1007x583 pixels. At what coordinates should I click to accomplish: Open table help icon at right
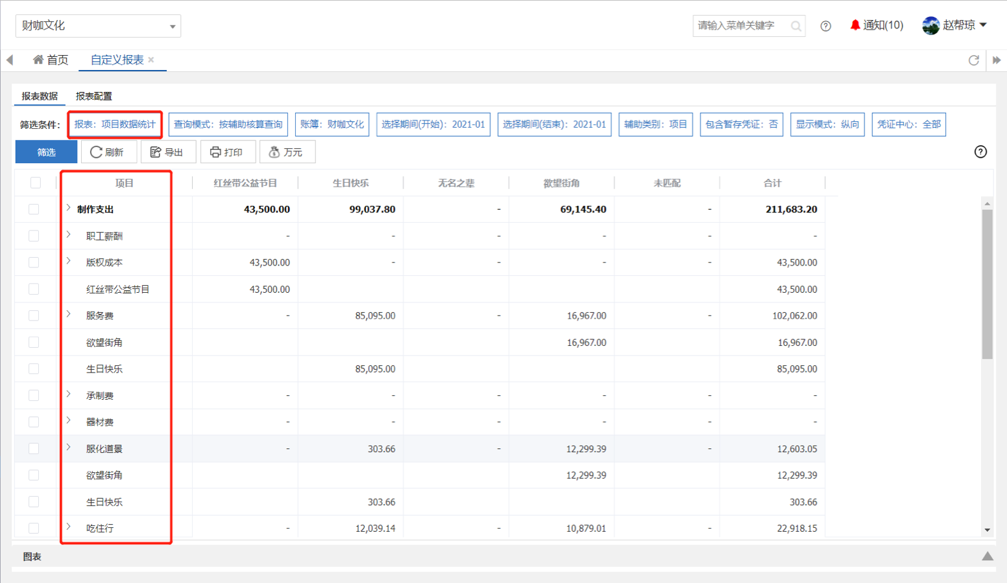980,152
